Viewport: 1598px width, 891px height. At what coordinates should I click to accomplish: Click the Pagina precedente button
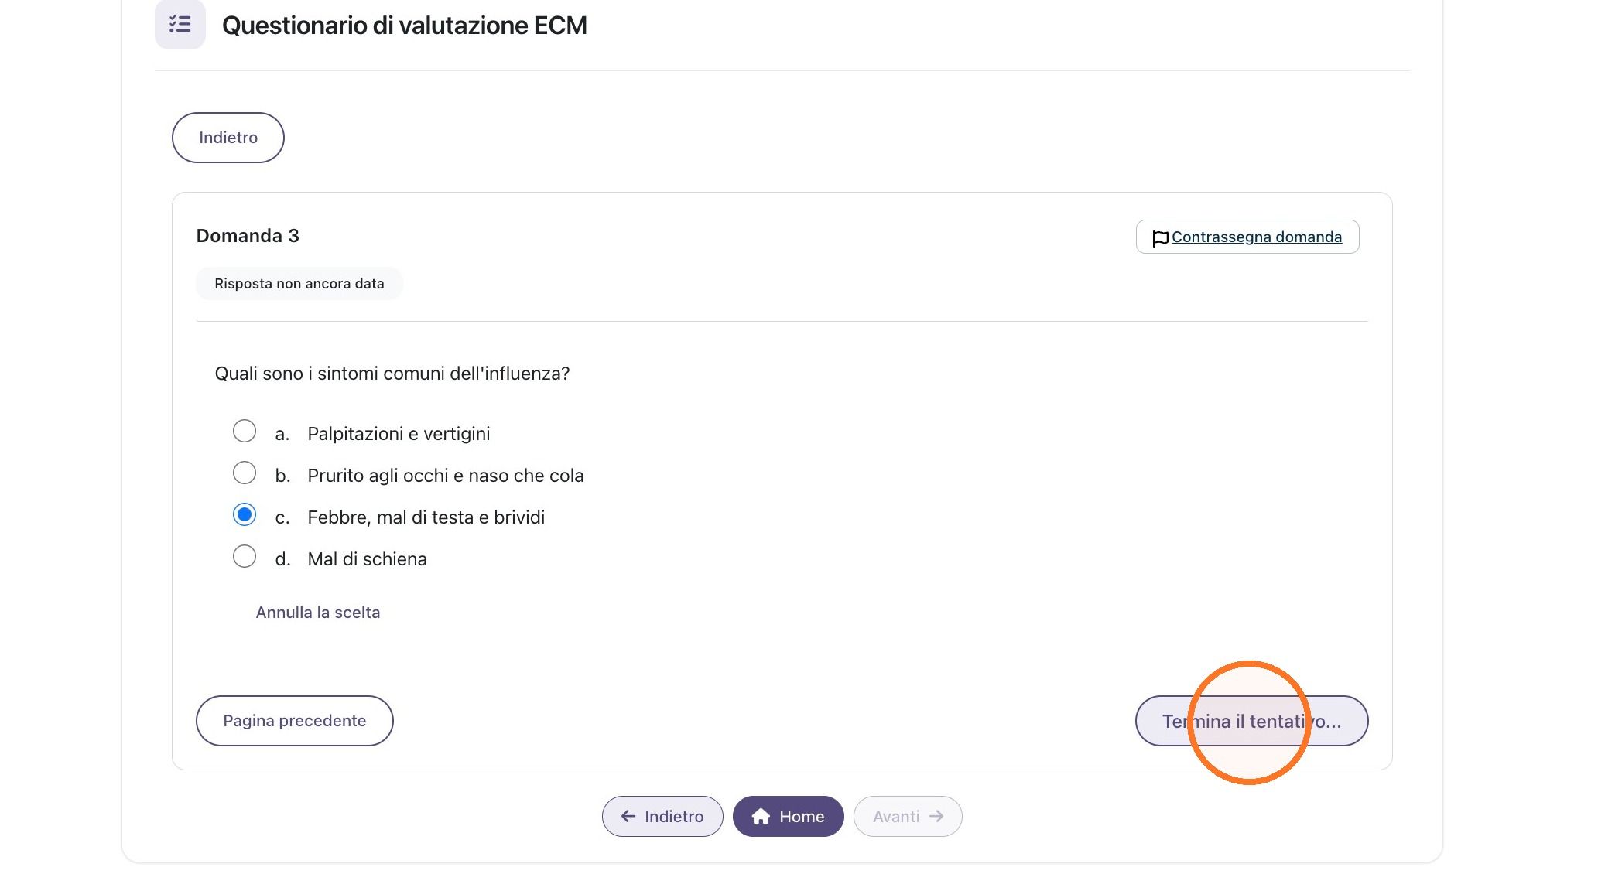point(295,721)
